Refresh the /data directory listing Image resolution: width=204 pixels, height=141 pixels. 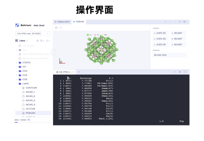point(27,41)
